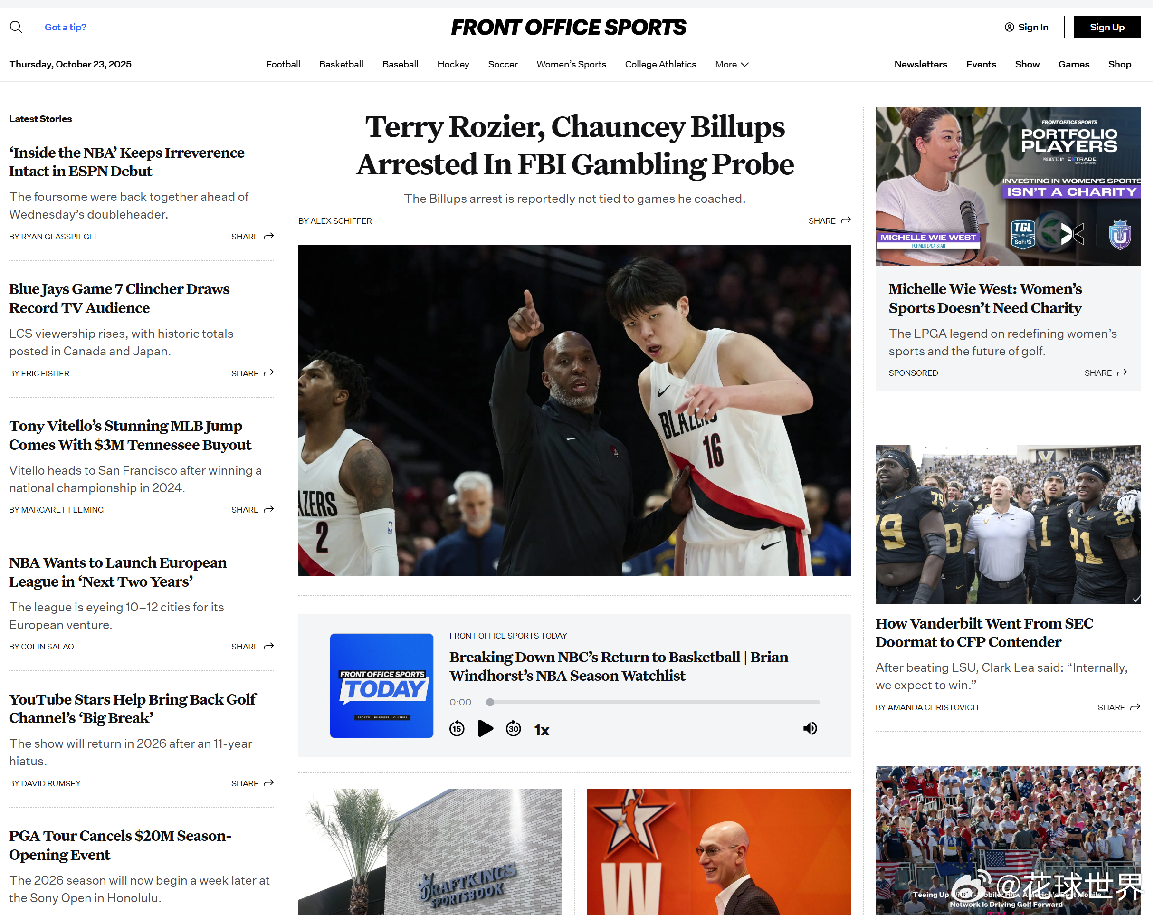This screenshot has height=915, width=1154.
Task: Open the Basketball section
Action: point(341,64)
